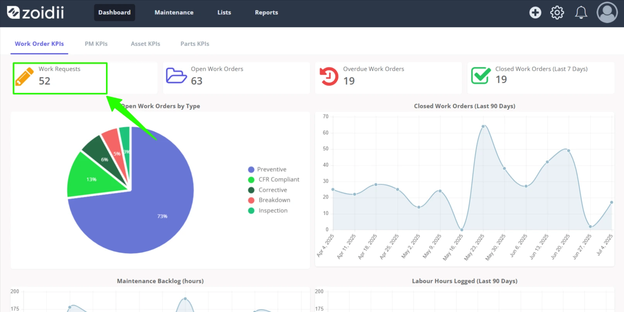
Task: Switch to the PM KPIs tab
Action: (x=96, y=44)
